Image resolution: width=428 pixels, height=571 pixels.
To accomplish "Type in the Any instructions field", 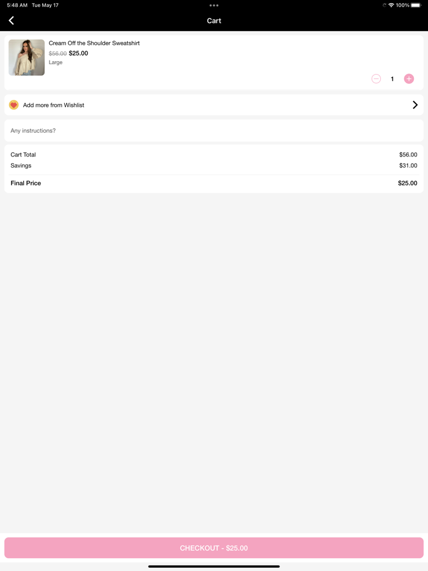I will pyautogui.click(x=214, y=131).
